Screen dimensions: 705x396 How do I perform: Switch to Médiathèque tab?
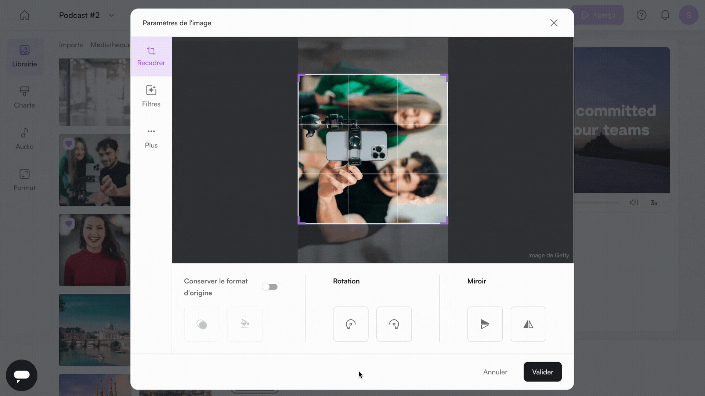[111, 45]
